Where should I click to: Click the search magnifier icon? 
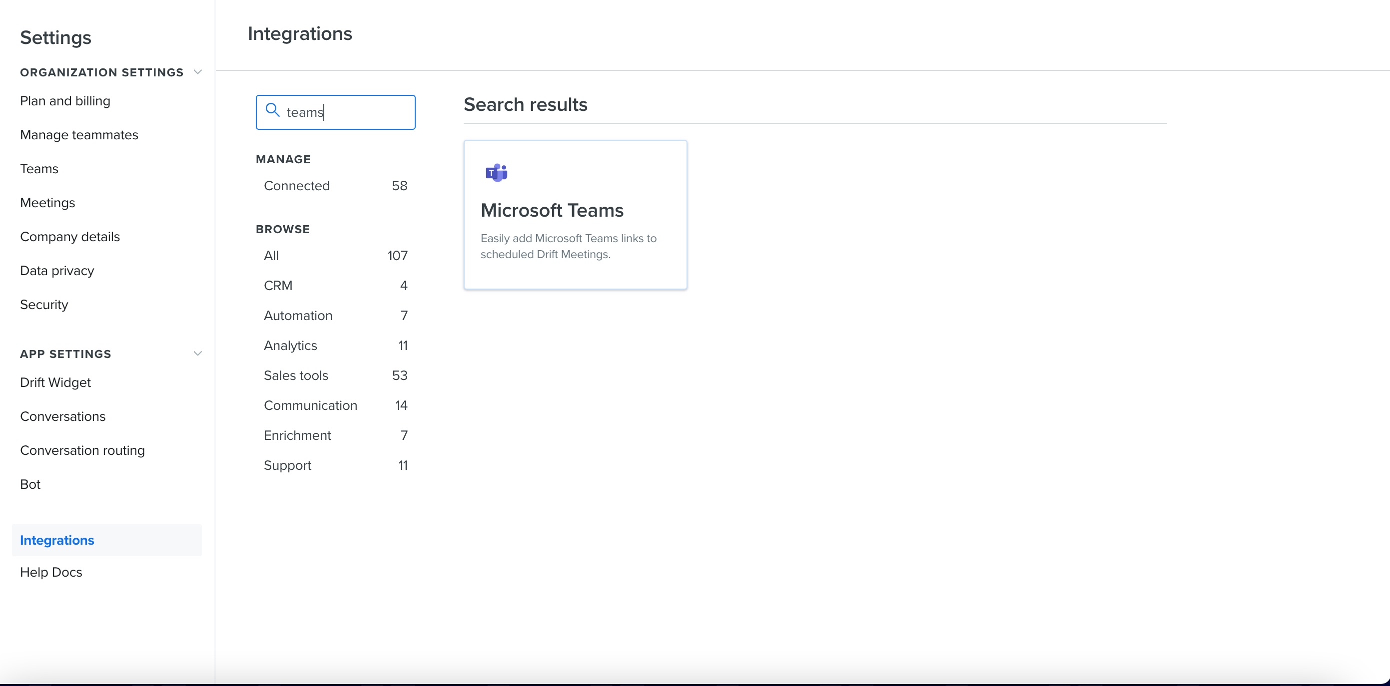[x=272, y=110]
